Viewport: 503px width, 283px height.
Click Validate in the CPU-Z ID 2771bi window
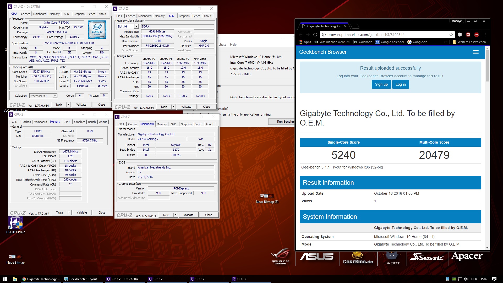(81, 105)
